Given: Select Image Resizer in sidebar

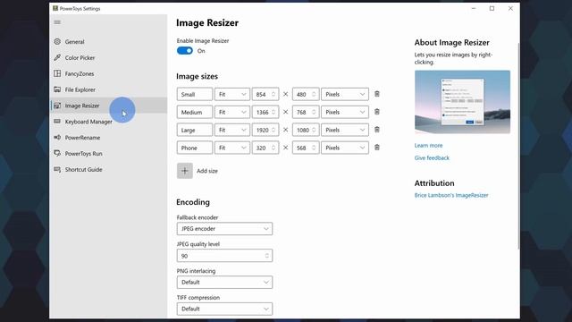Looking at the screenshot, I should click(x=108, y=106).
